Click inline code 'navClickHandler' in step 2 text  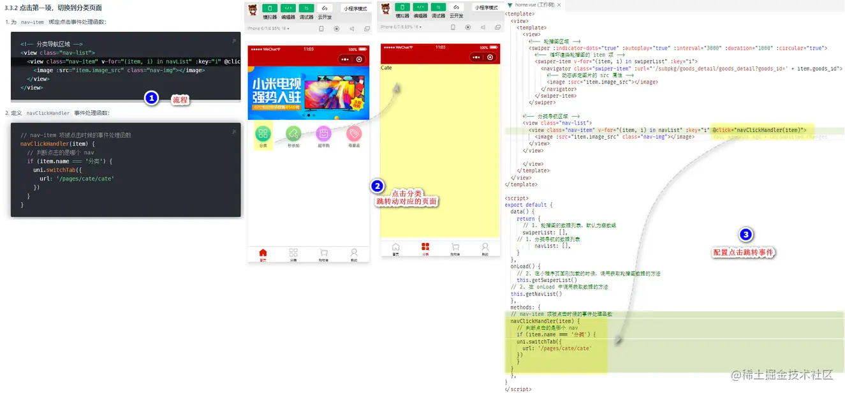click(48, 113)
